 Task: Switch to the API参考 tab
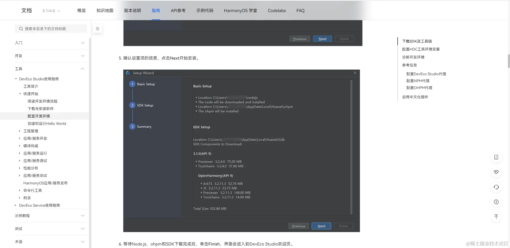(x=178, y=11)
